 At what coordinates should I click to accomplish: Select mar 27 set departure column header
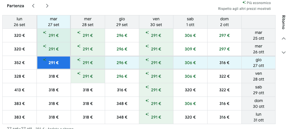tap(54, 22)
